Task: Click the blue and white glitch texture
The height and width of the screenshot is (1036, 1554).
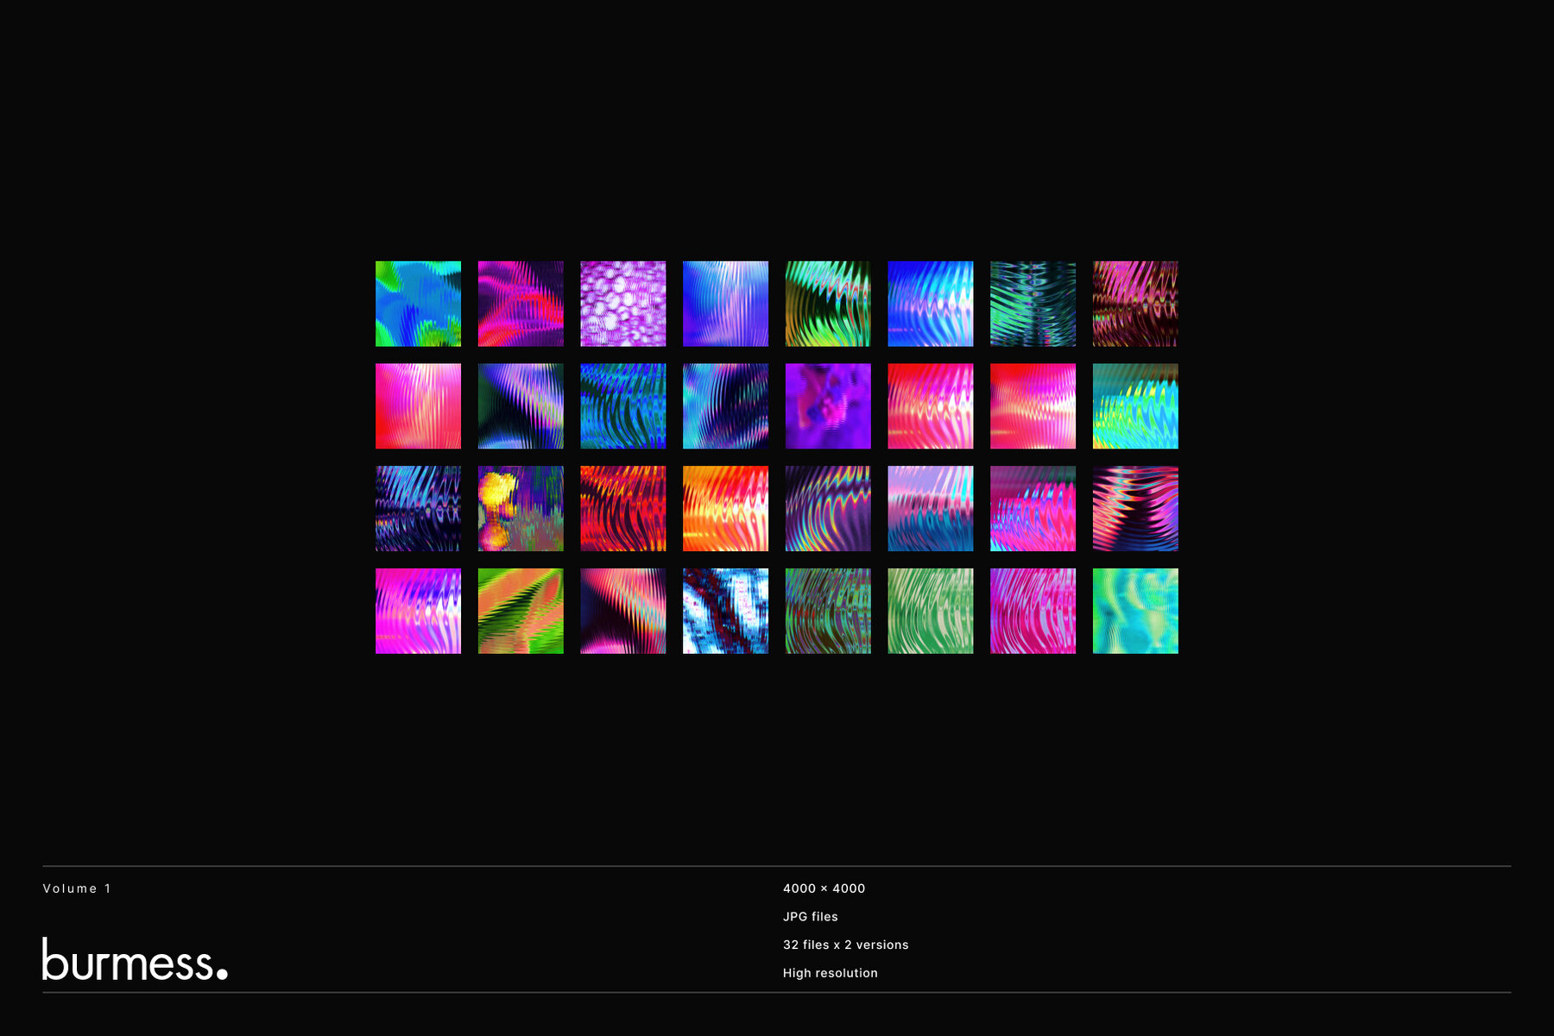Action: (723, 610)
